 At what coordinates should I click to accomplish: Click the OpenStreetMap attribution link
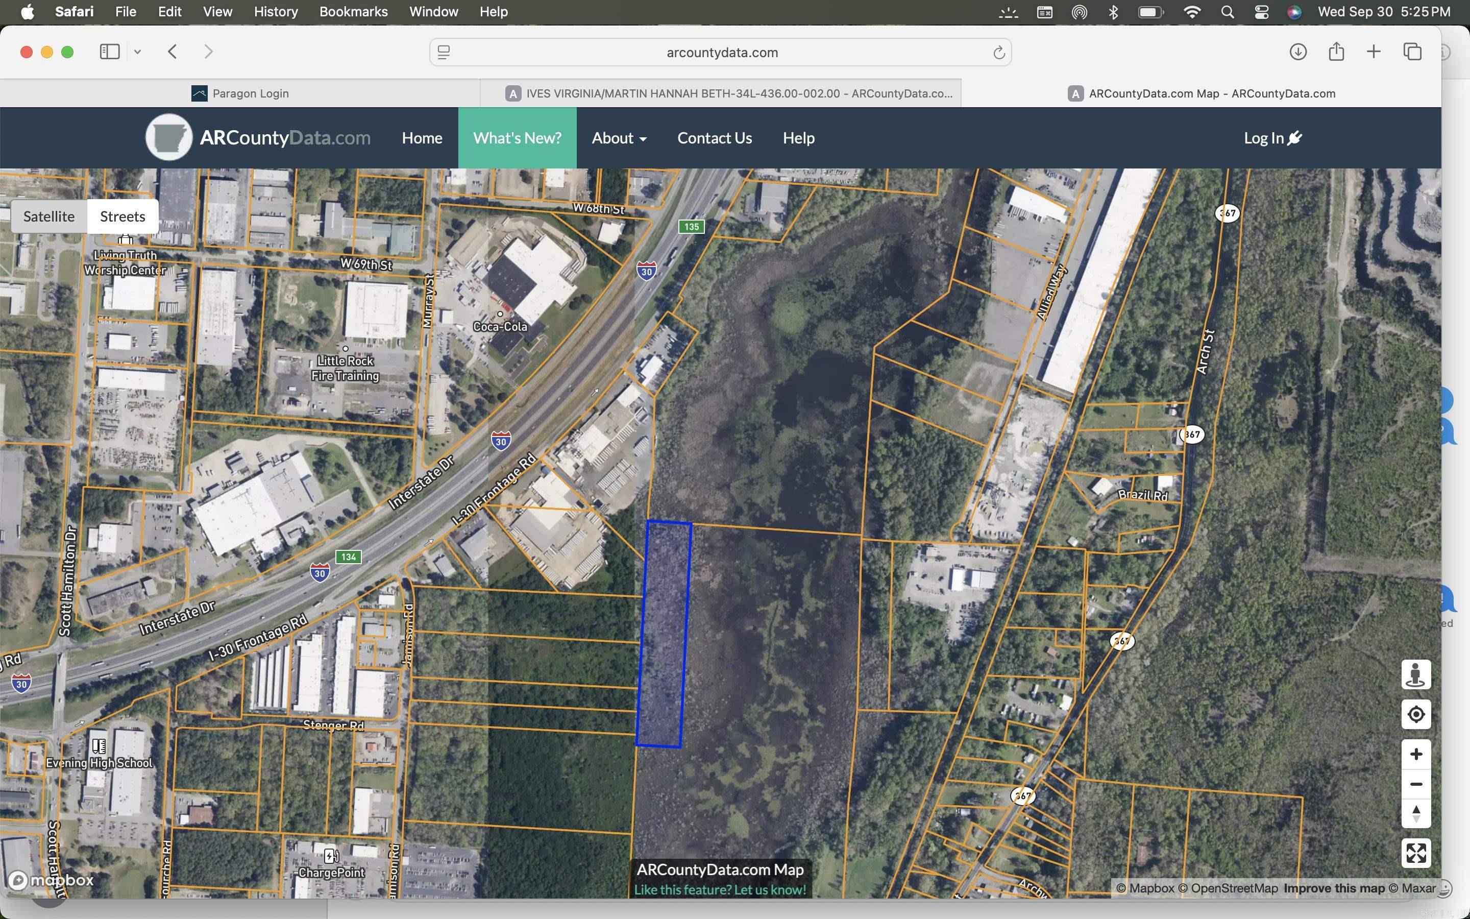pyautogui.click(x=1228, y=888)
